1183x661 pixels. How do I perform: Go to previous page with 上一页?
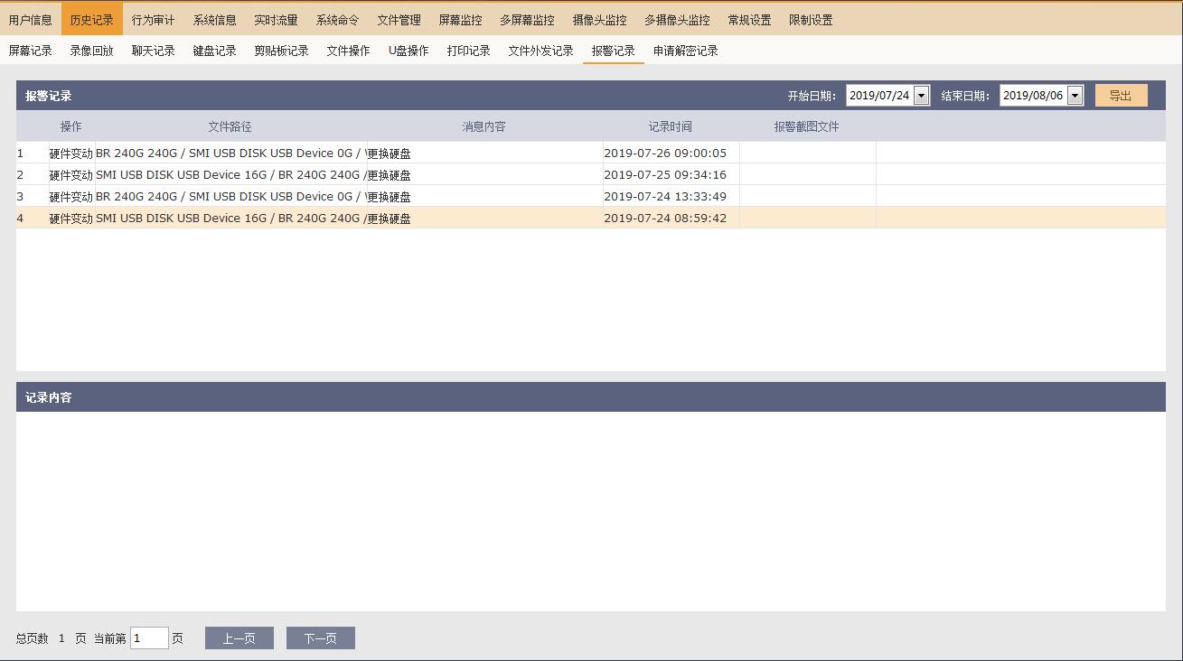click(239, 638)
